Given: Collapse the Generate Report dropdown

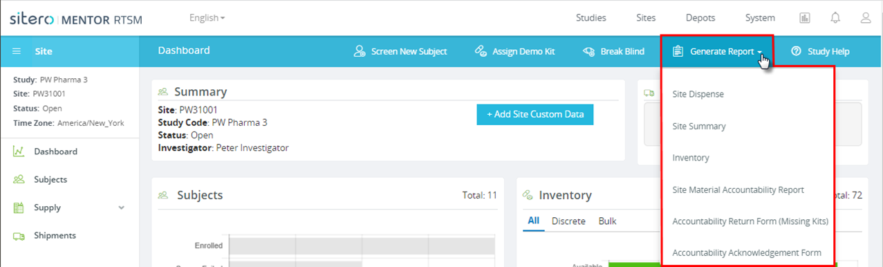Looking at the screenshot, I should pos(717,51).
